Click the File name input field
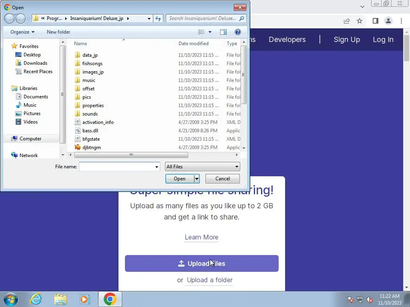The image size is (410, 307). [117, 167]
